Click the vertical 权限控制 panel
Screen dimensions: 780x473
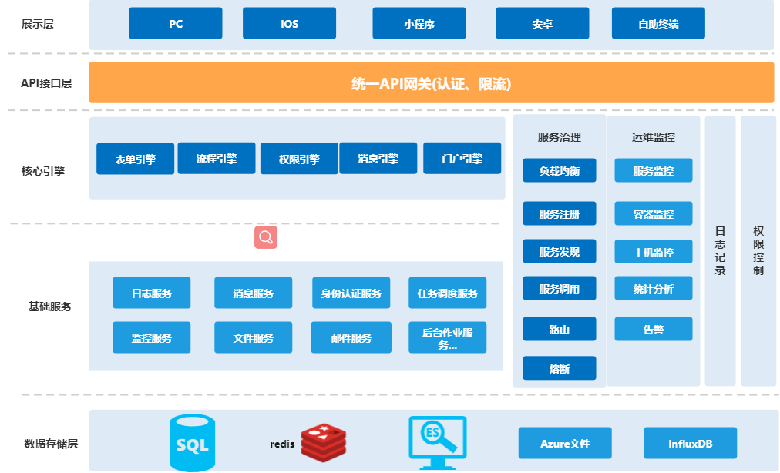click(x=758, y=251)
